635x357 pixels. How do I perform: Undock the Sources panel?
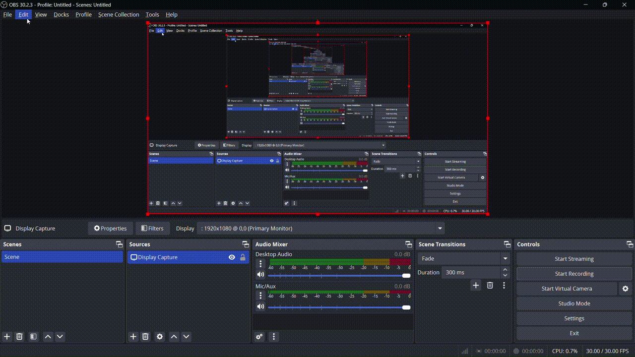click(x=245, y=244)
